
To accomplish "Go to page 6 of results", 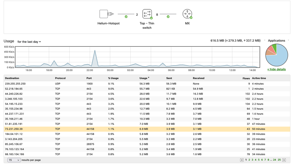I will pyautogui.click(x=262, y=160).
